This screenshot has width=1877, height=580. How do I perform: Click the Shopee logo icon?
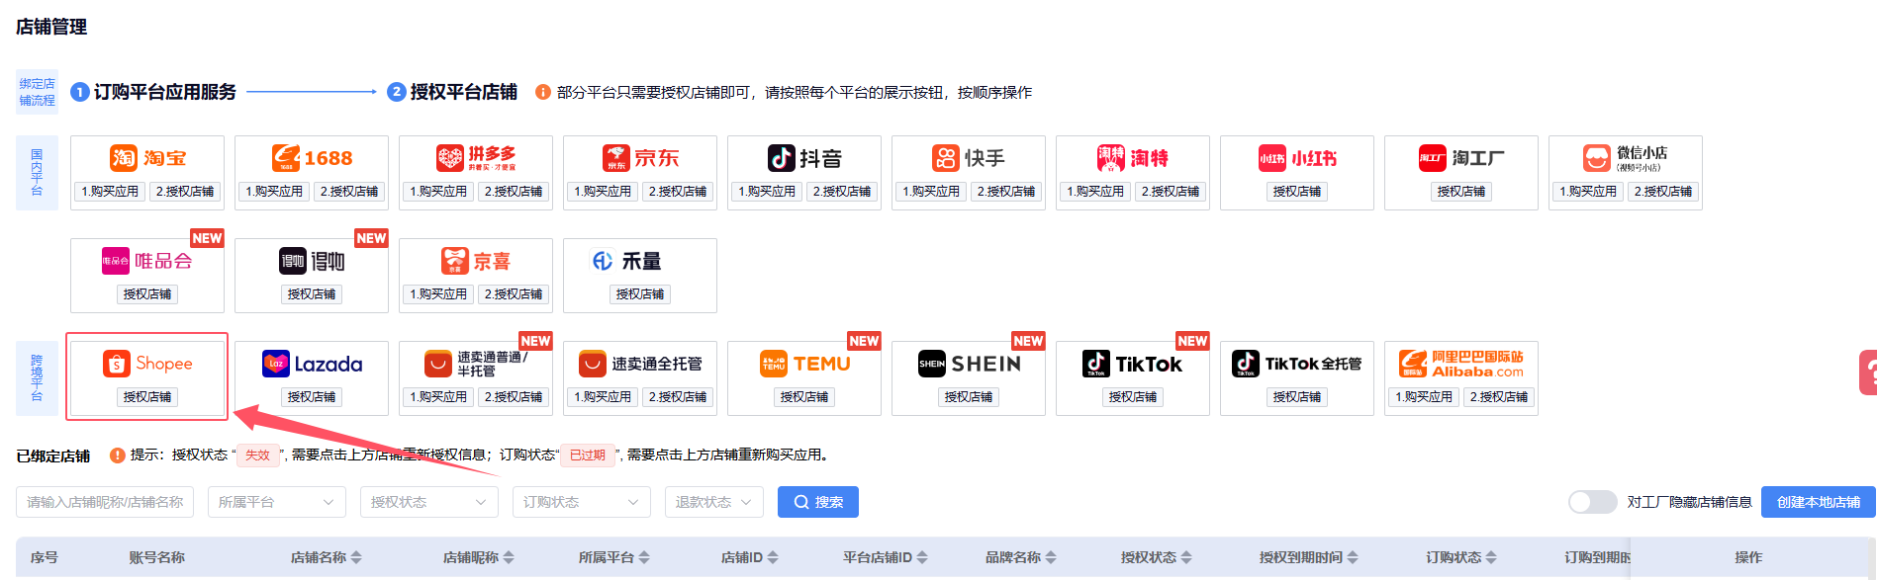(x=117, y=364)
